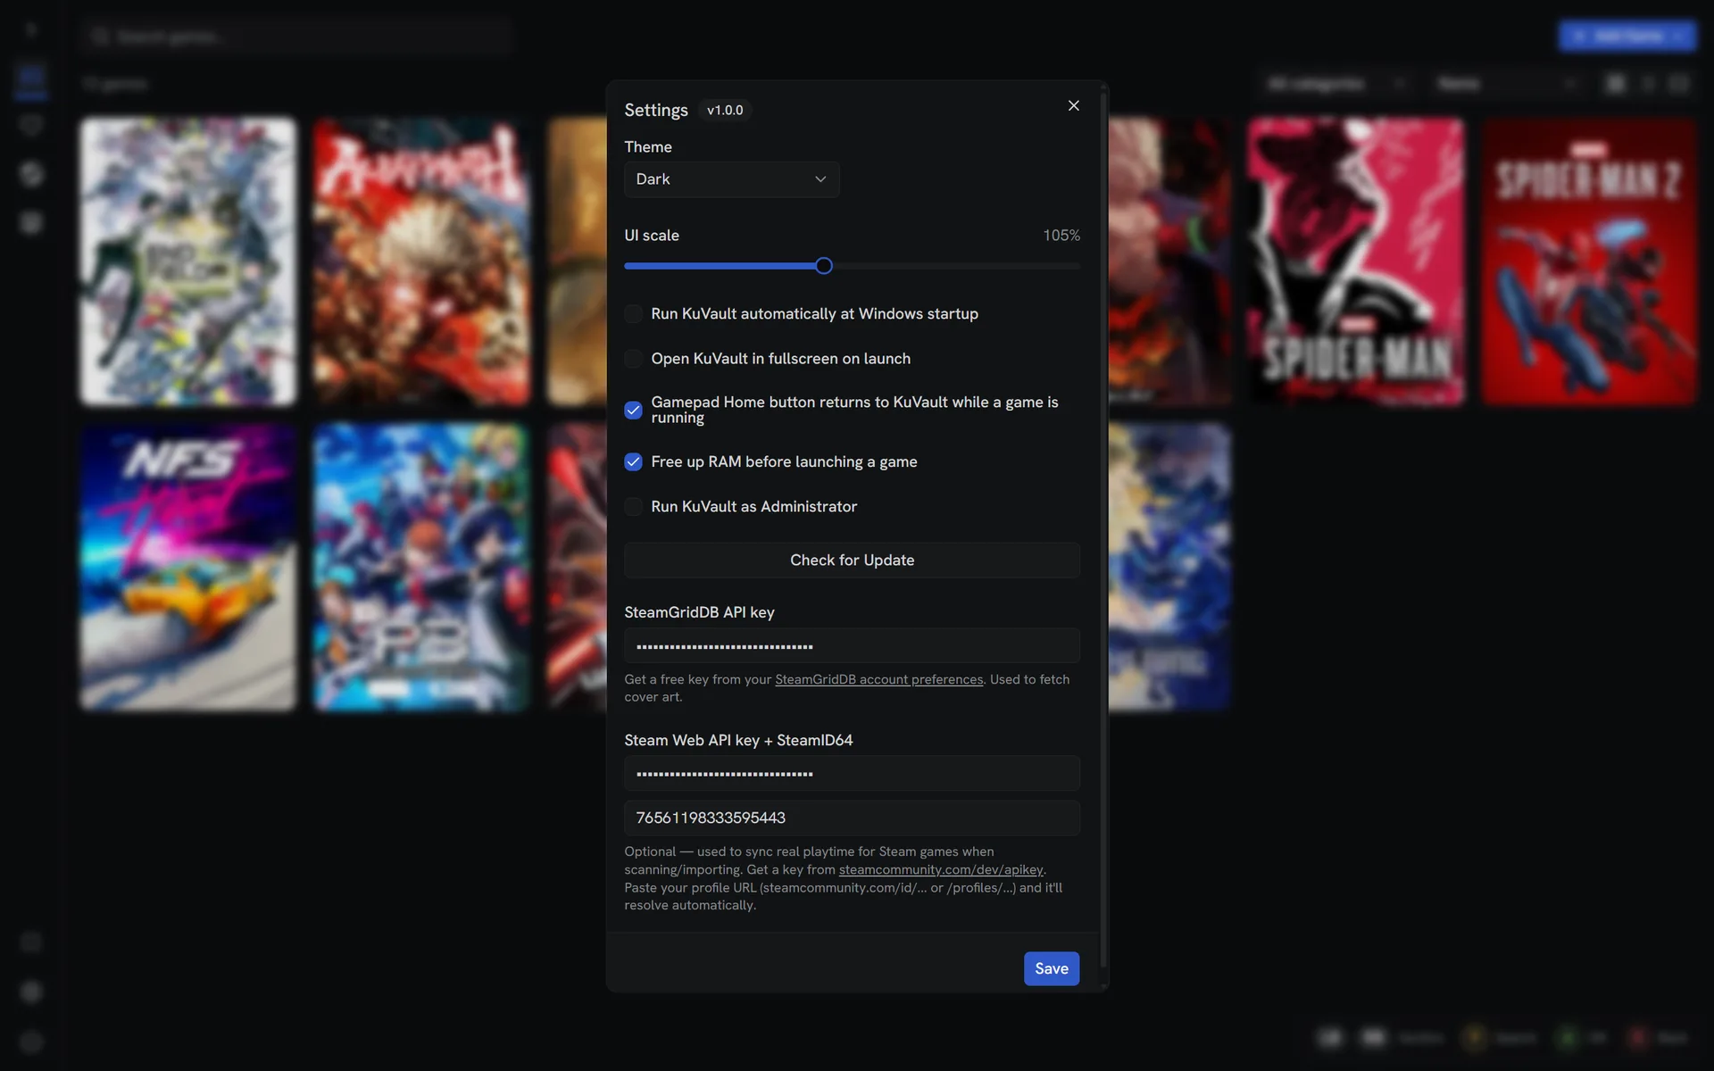The width and height of the screenshot is (1714, 1071).
Task: Click the SteamID64 number input field
Action: (x=852, y=818)
